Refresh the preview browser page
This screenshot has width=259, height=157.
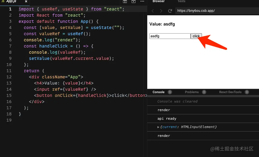coord(170,11)
